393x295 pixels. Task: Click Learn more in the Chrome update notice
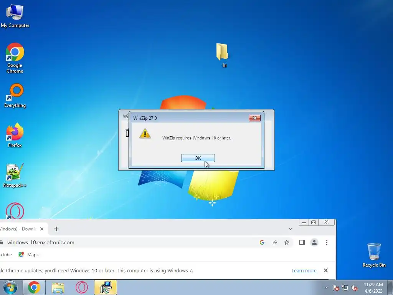point(304,271)
